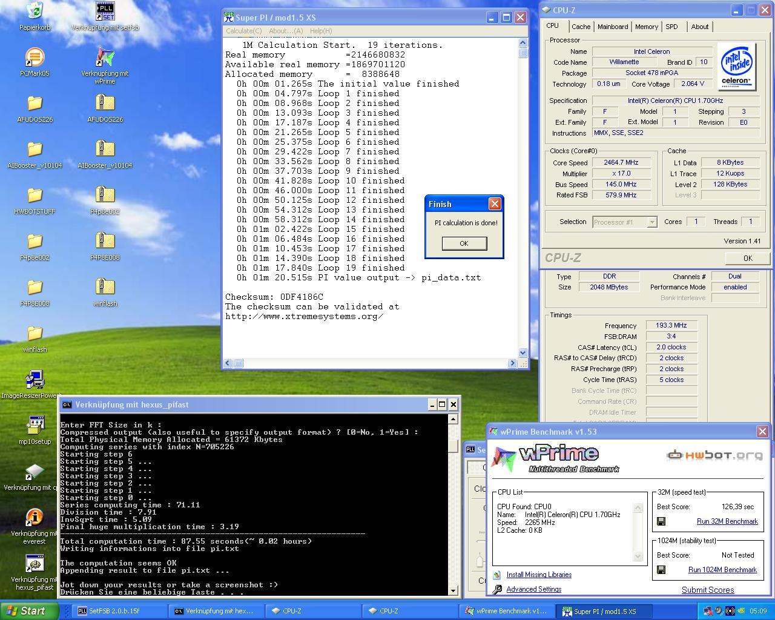Viewport: 775px width, 620px height.
Task: Switch to Super PI taskbar button
Action: (x=605, y=611)
